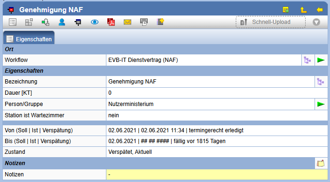Click the station pin icon in toolbar
330x182 pixels.
point(78,22)
